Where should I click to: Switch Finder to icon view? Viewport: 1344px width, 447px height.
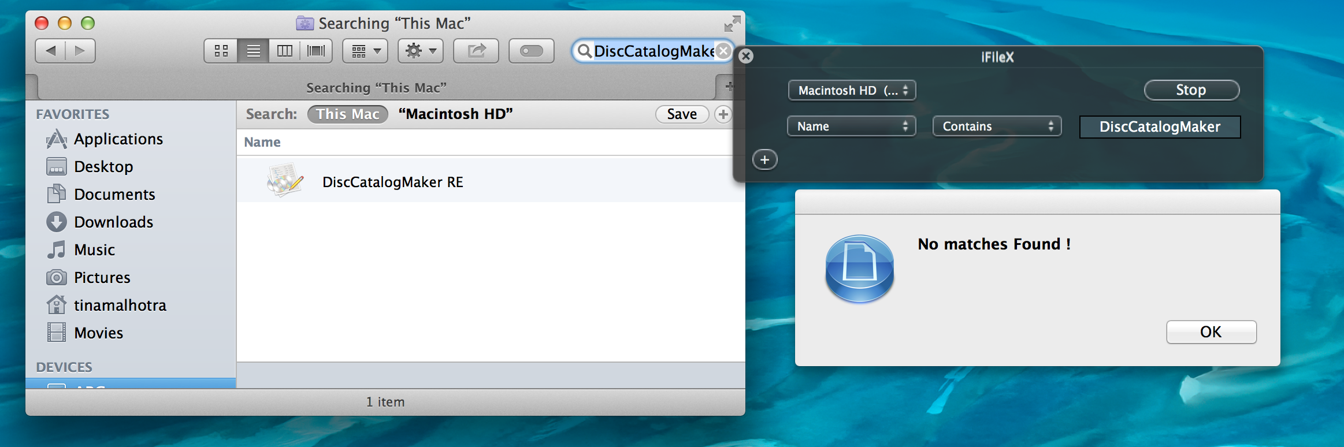[x=221, y=51]
